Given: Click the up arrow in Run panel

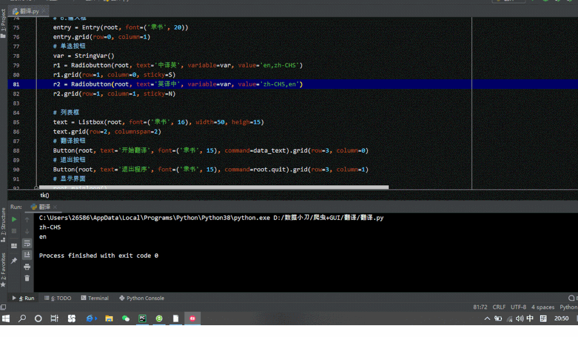Looking at the screenshot, I should pos(27,219).
